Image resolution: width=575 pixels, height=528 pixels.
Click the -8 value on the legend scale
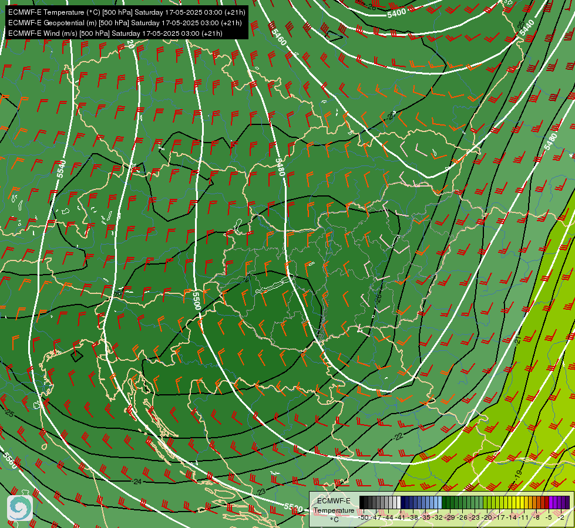coord(536,518)
